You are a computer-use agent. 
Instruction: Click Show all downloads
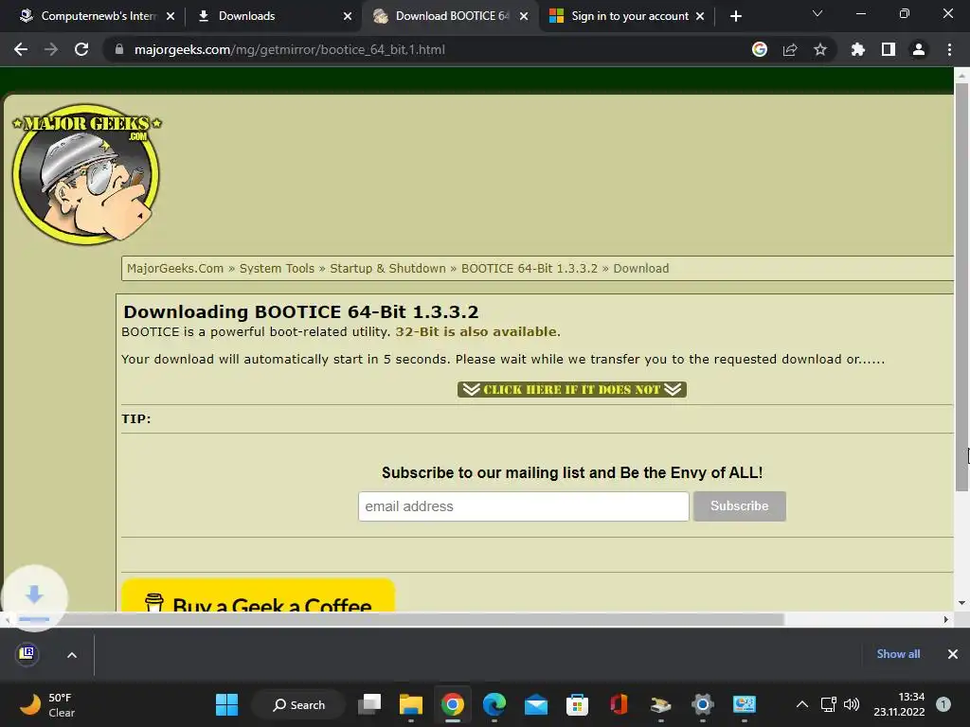[x=898, y=654]
